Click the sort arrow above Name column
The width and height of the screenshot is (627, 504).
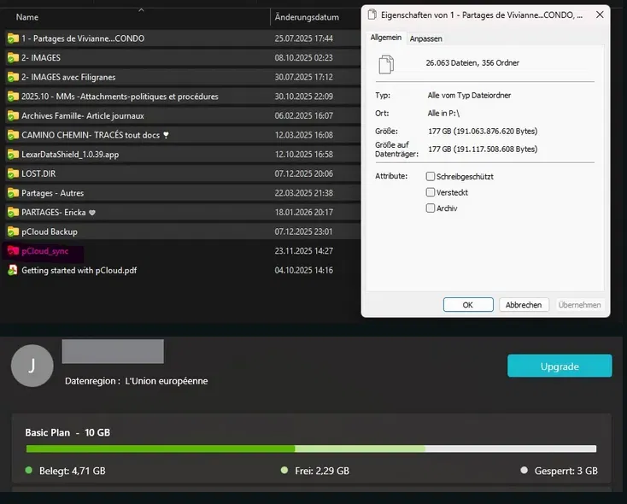[x=141, y=9]
